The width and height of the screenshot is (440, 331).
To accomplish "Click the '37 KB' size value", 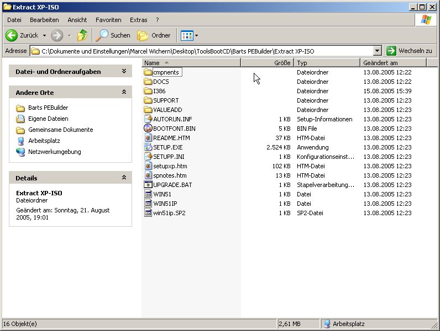I will click(x=283, y=138).
